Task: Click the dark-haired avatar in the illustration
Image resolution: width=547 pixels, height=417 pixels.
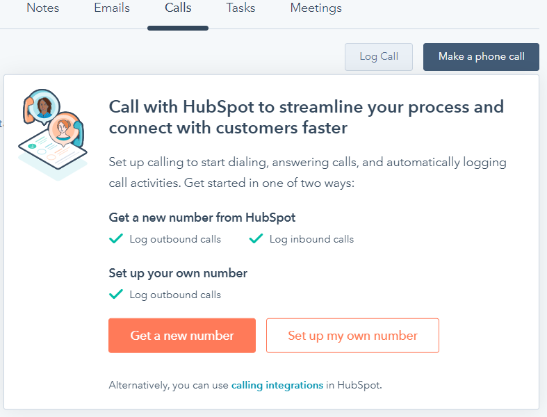Action: click(x=44, y=107)
